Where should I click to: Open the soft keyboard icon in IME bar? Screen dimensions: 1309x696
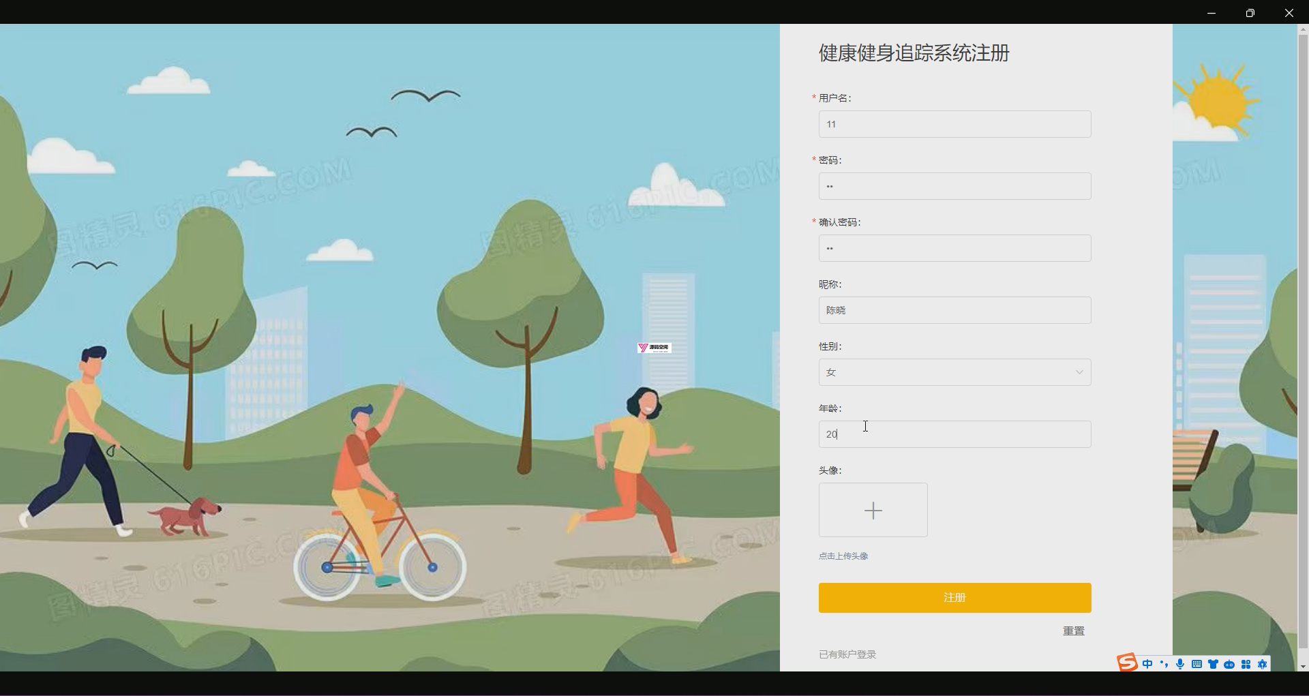coord(1197,664)
